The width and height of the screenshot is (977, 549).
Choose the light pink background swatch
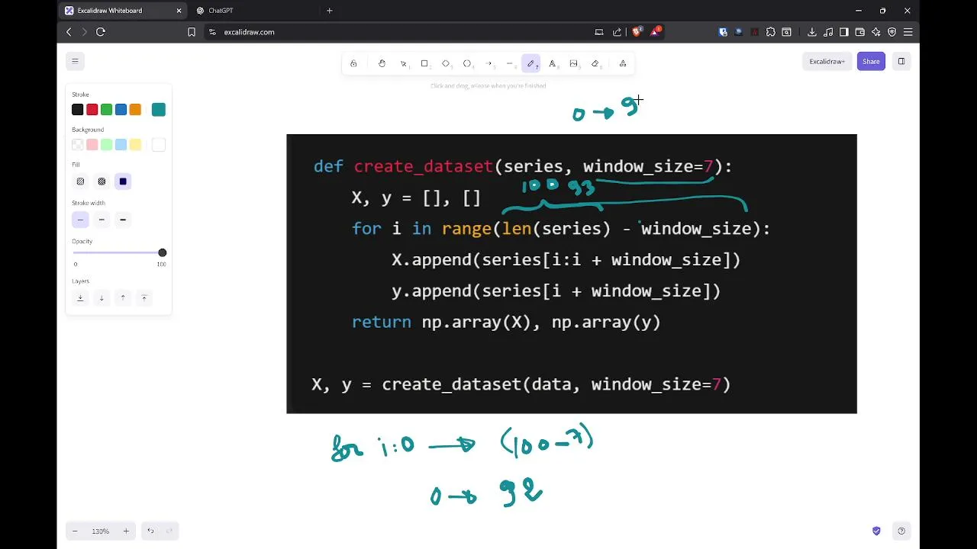pos(92,145)
